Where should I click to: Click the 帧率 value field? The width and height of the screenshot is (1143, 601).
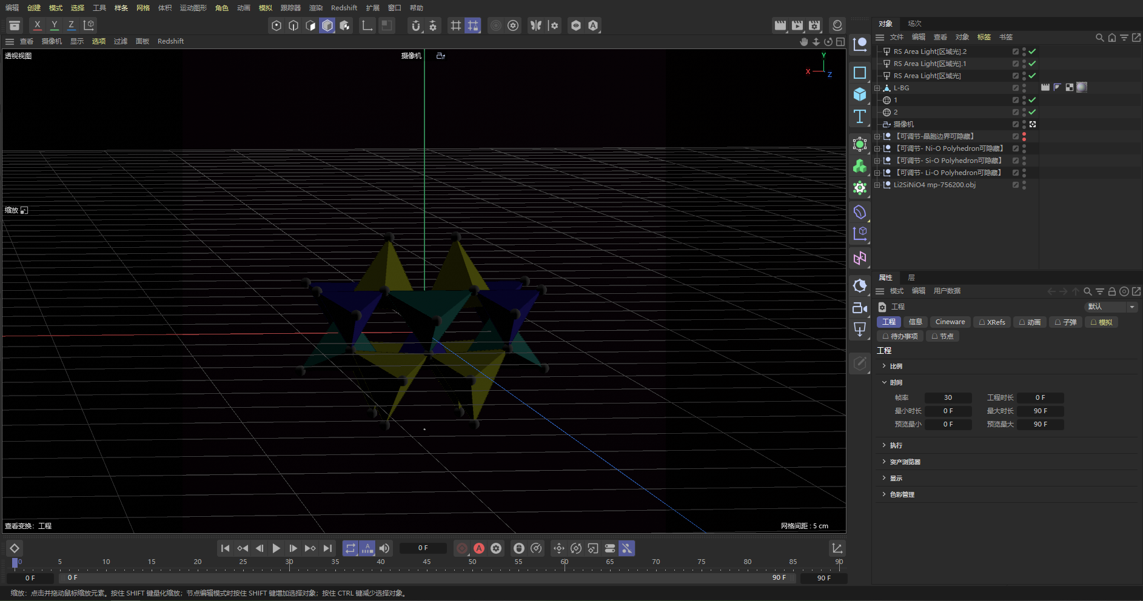[x=948, y=397]
